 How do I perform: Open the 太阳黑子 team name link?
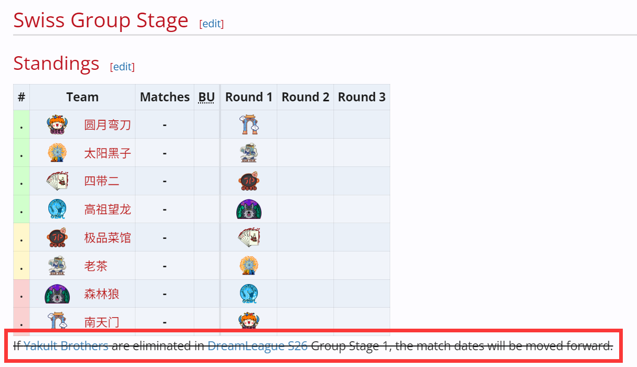107,153
